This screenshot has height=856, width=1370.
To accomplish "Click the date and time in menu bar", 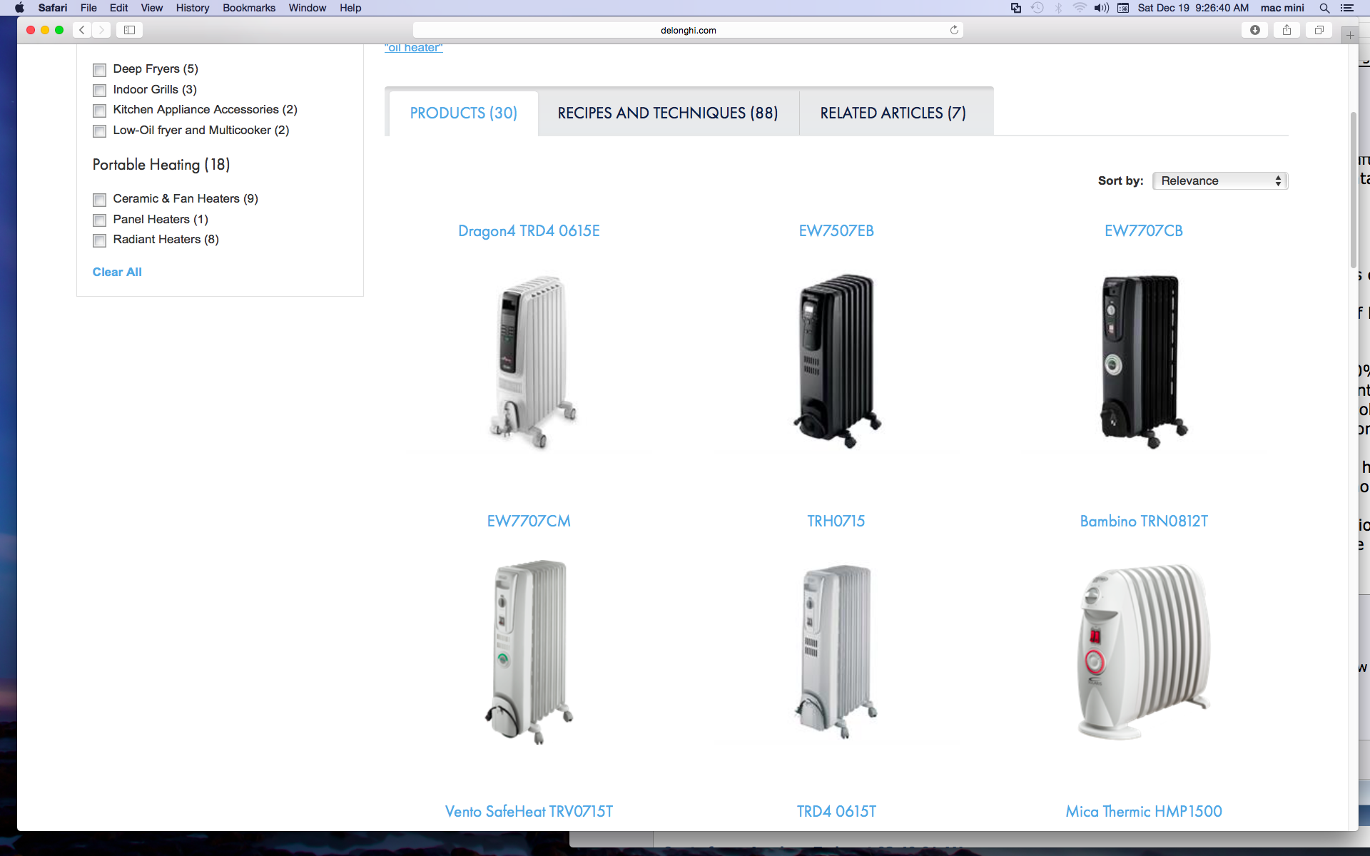I will point(1193,8).
